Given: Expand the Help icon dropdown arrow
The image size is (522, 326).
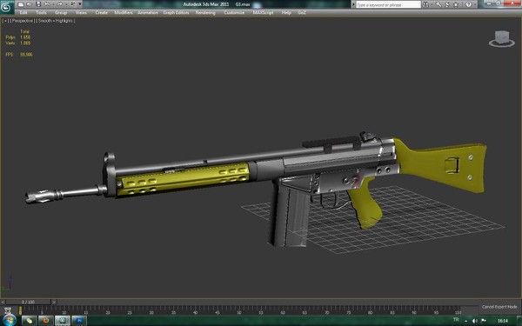Looking at the screenshot, I should 475,4.
